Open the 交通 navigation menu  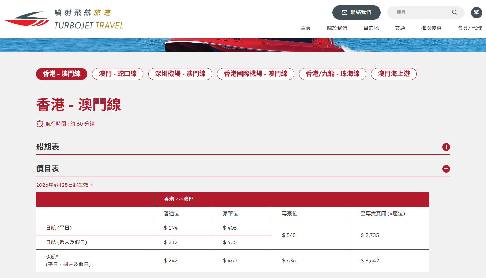(400, 28)
